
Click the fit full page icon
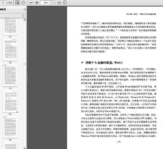[65, 2]
